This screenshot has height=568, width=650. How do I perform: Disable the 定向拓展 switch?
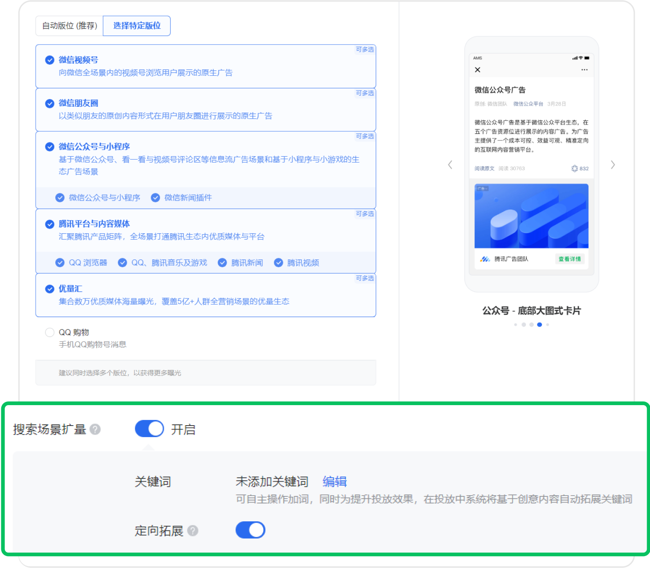click(x=250, y=530)
